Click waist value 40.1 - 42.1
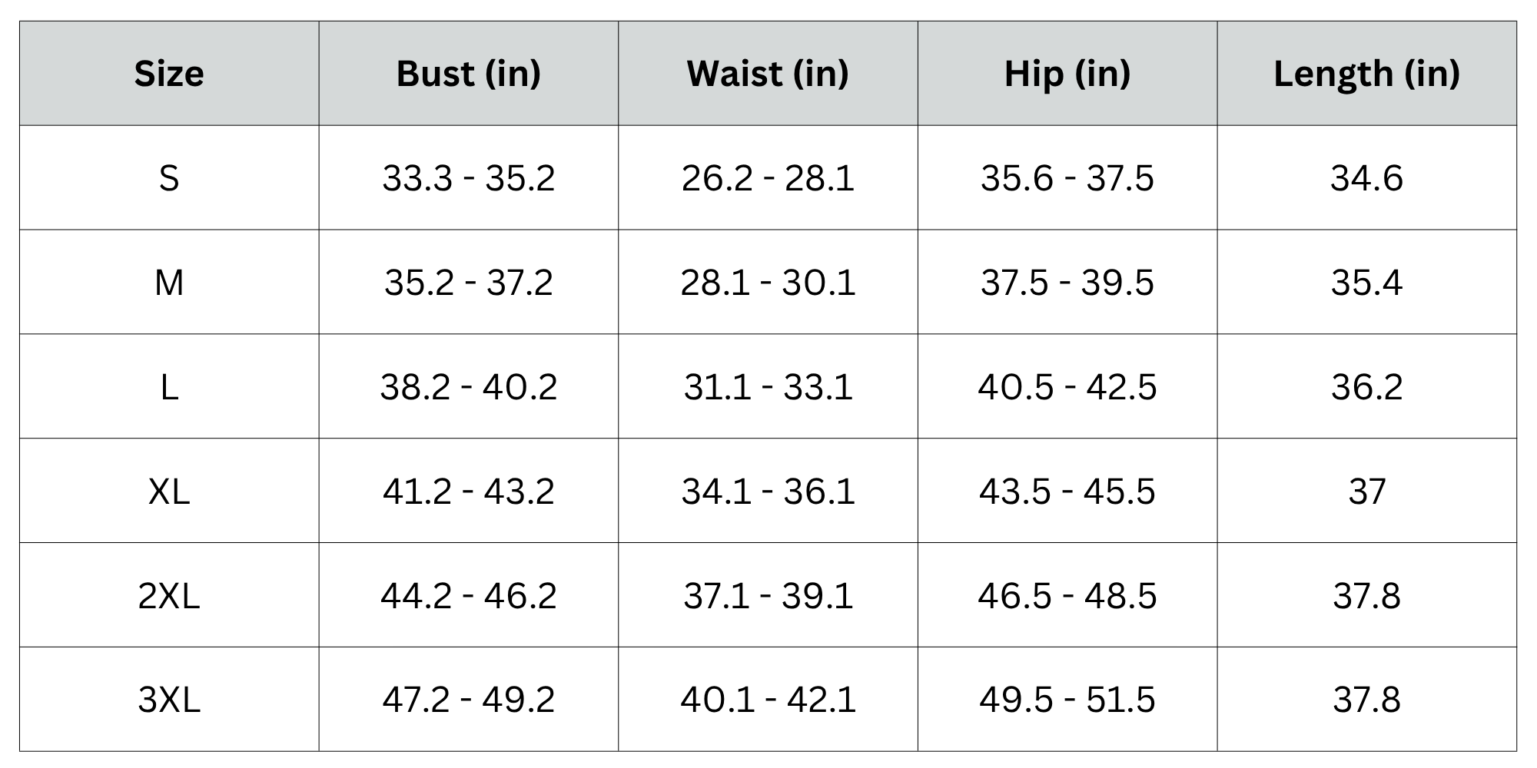Screen dimensions: 1537x768 [x=768, y=700]
